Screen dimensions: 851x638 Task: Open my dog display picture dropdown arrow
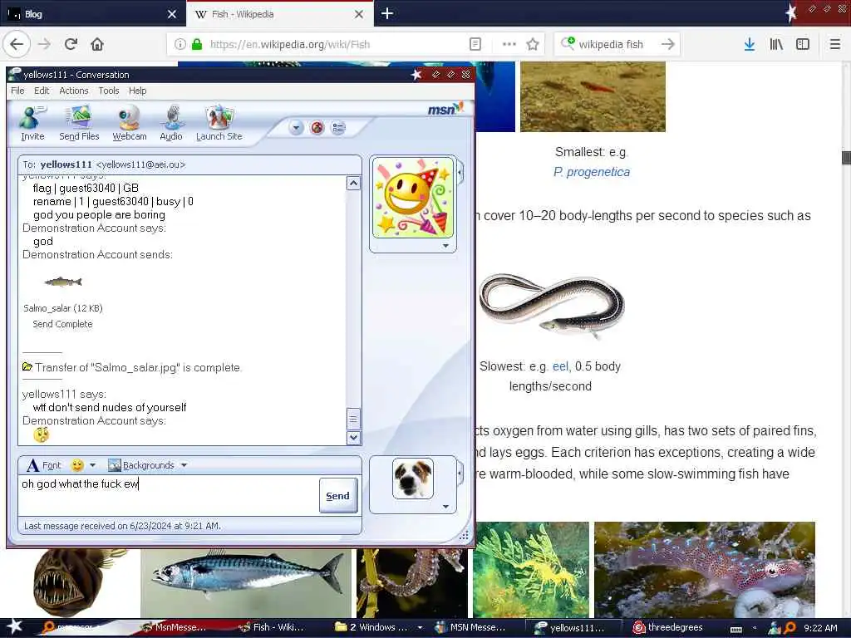tap(445, 506)
